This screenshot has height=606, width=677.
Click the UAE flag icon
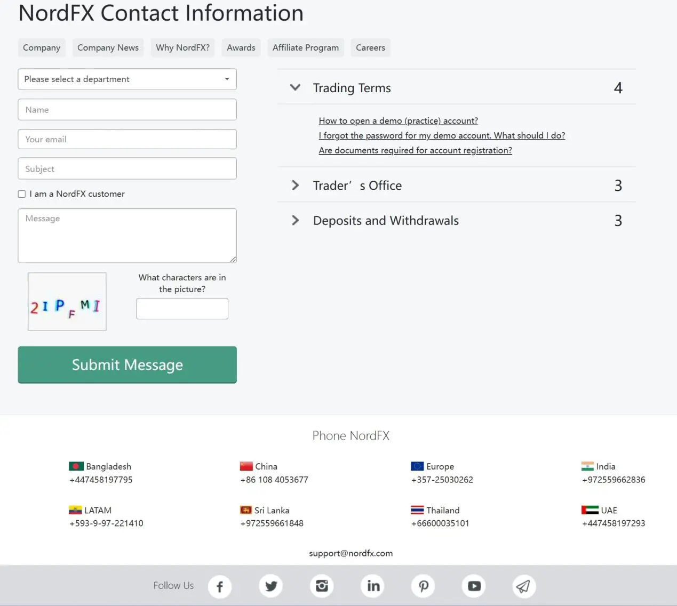tap(590, 510)
